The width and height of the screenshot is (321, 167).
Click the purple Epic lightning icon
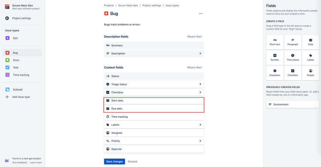(7, 38)
